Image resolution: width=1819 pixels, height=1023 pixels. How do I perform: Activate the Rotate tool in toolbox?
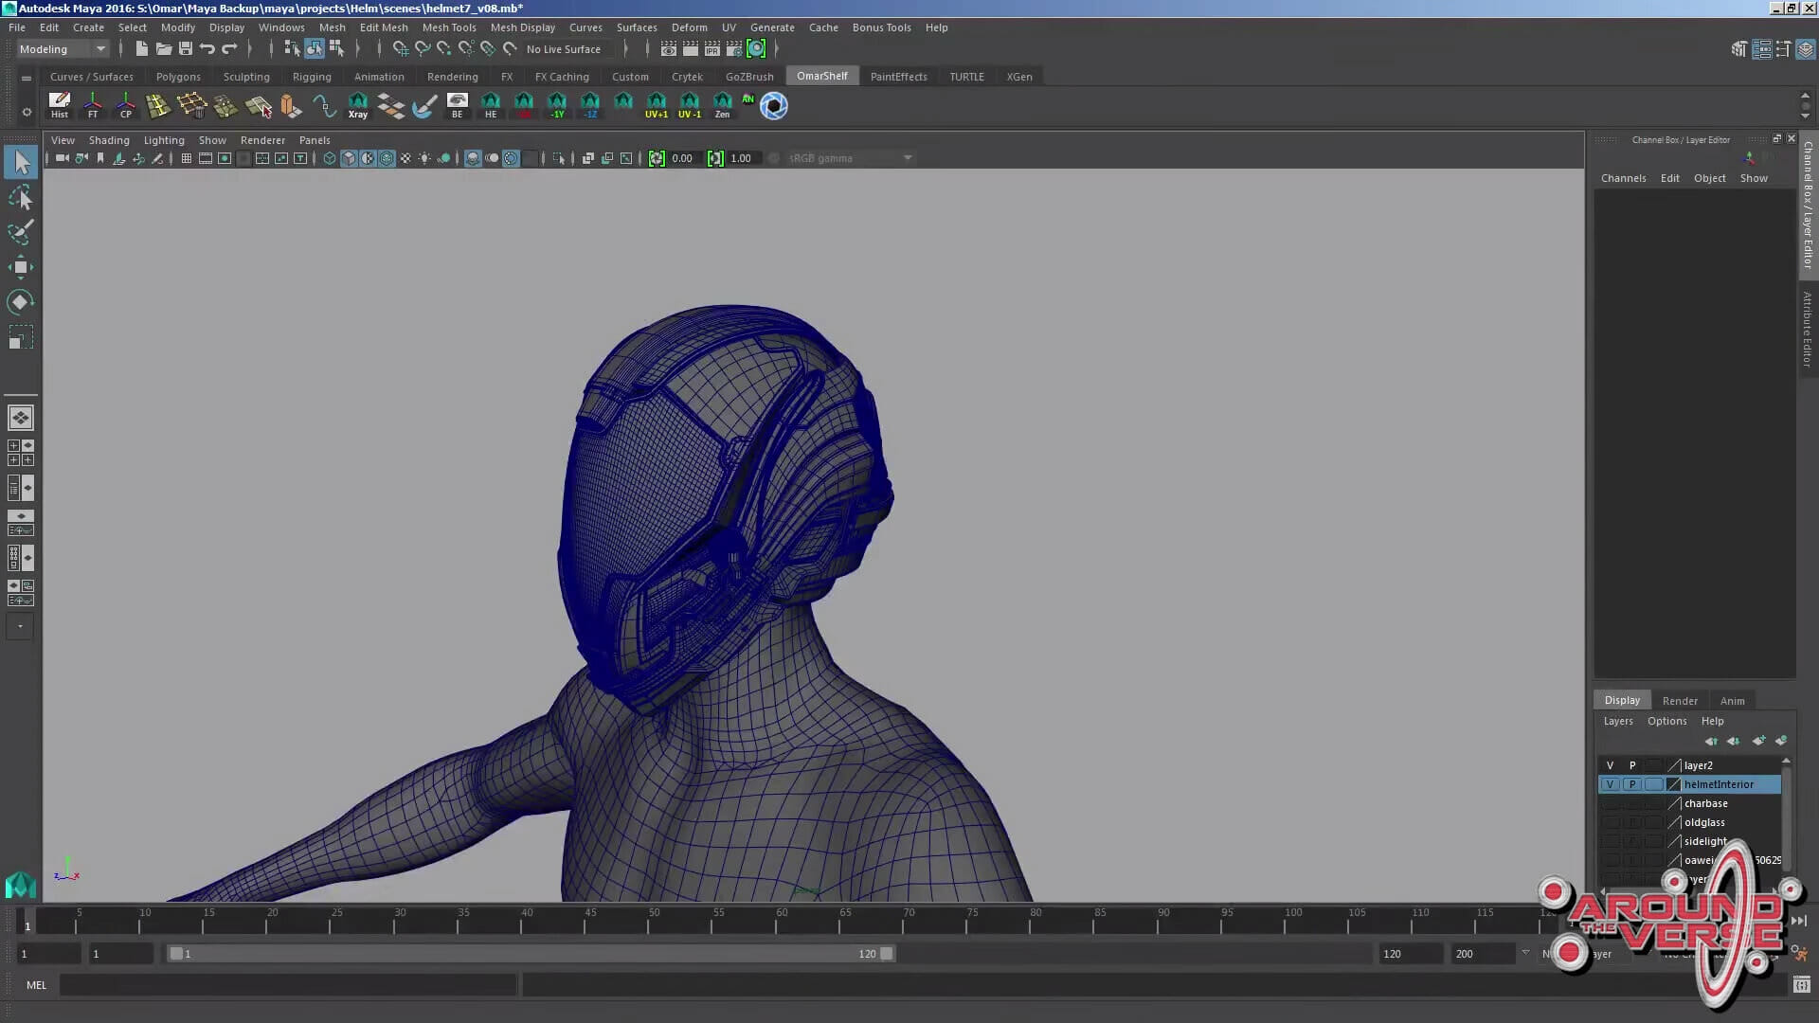click(20, 302)
